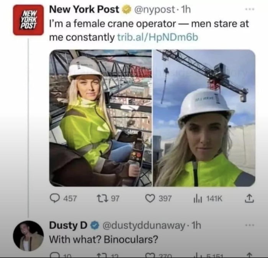
Task: Open the Dusty D display name
Action: [68, 225]
